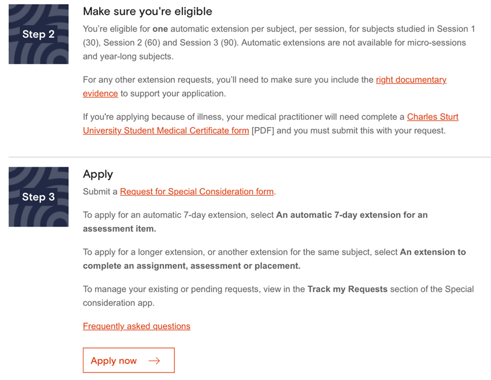The width and height of the screenshot is (491, 380).
Task: Click the 'Make sure you're eligible' heading
Action: click(x=148, y=12)
